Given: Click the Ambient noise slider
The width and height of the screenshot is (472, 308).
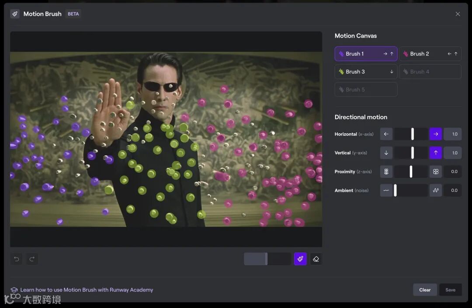Looking at the screenshot, I should (411, 190).
